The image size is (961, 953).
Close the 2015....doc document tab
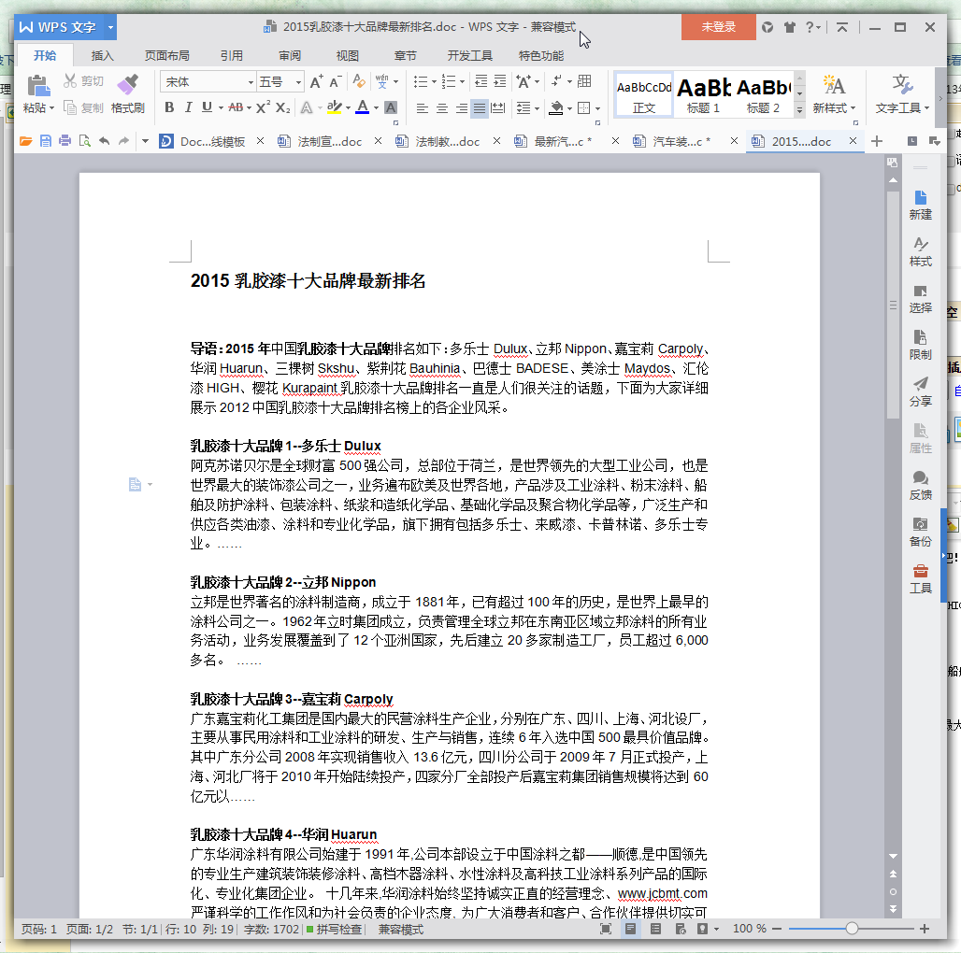[853, 141]
